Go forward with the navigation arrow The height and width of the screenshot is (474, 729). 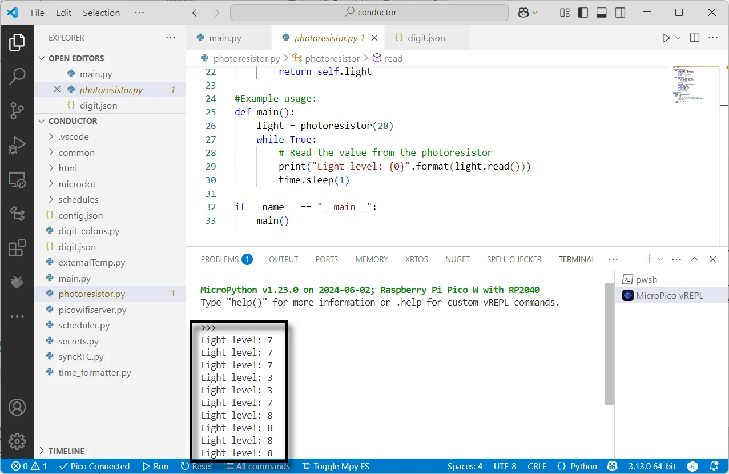tap(215, 13)
